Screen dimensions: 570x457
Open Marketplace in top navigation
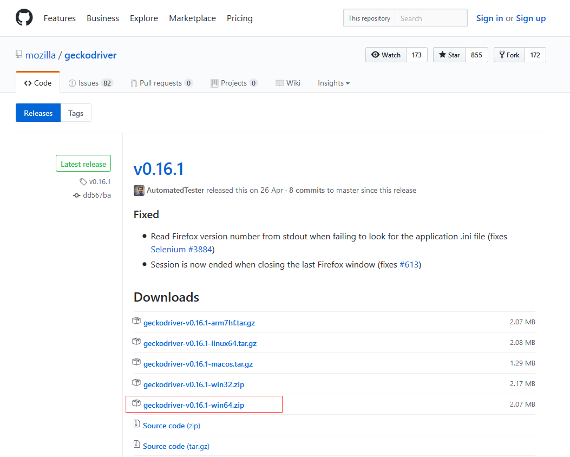coord(192,18)
